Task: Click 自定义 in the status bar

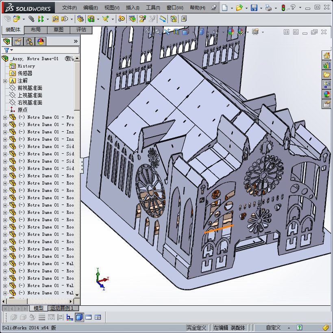Action: pos(274,328)
